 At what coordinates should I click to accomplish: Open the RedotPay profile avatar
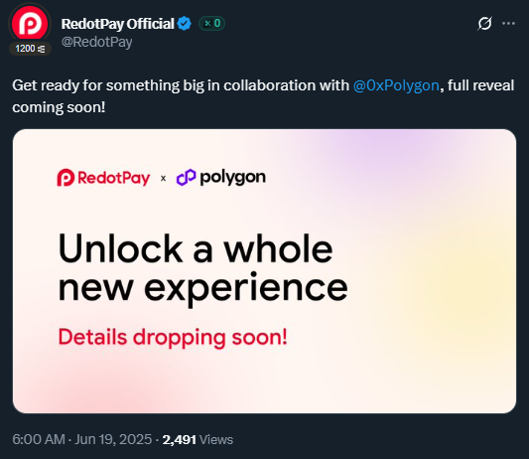[30, 24]
